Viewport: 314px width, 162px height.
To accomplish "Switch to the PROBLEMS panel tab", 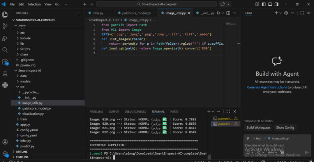I will 96,111.
